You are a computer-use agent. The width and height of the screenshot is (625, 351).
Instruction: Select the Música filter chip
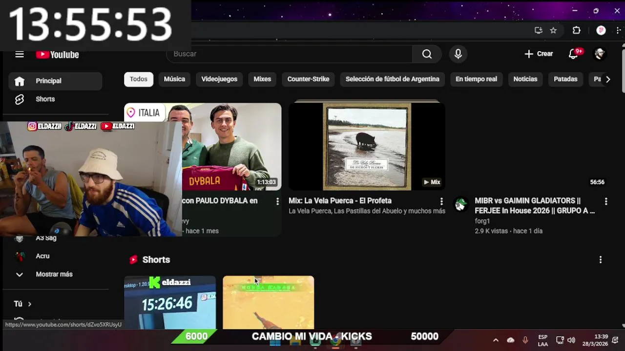pyautogui.click(x=174, y=79)
